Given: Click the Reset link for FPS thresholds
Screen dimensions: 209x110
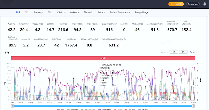Looking at the screenshot, I should pyautogui.click(x=192, y=52).
